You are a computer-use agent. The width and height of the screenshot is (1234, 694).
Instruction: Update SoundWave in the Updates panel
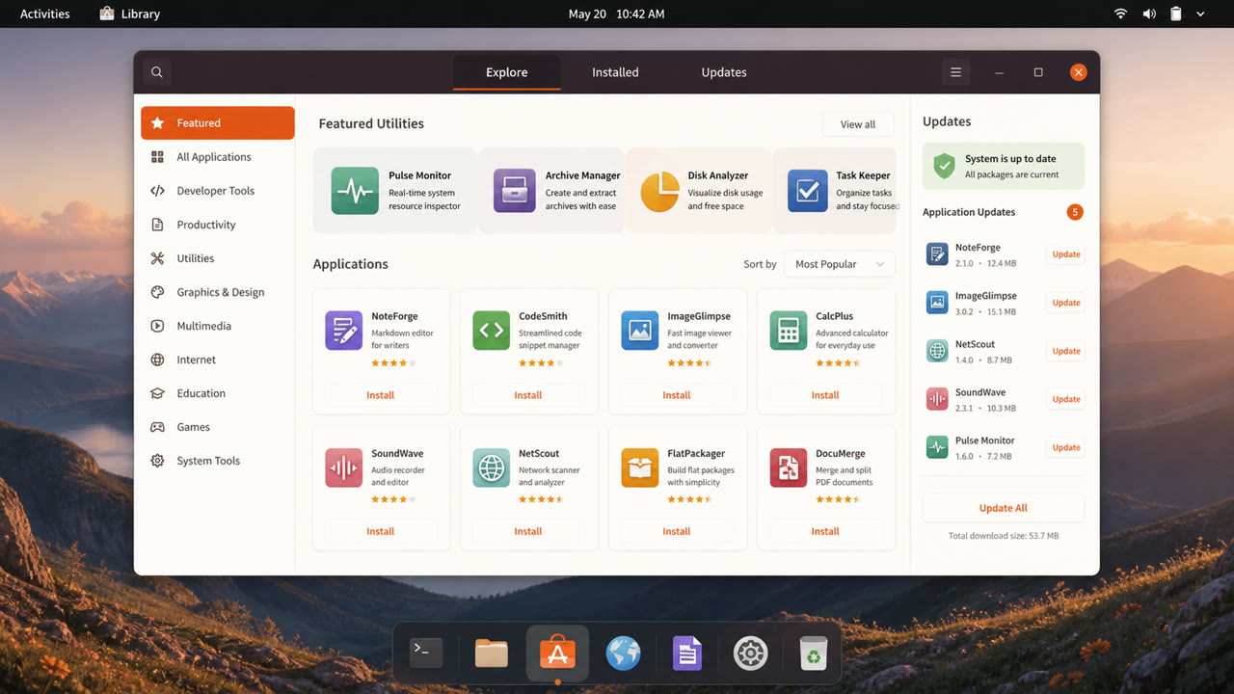tap(1066, 399)
